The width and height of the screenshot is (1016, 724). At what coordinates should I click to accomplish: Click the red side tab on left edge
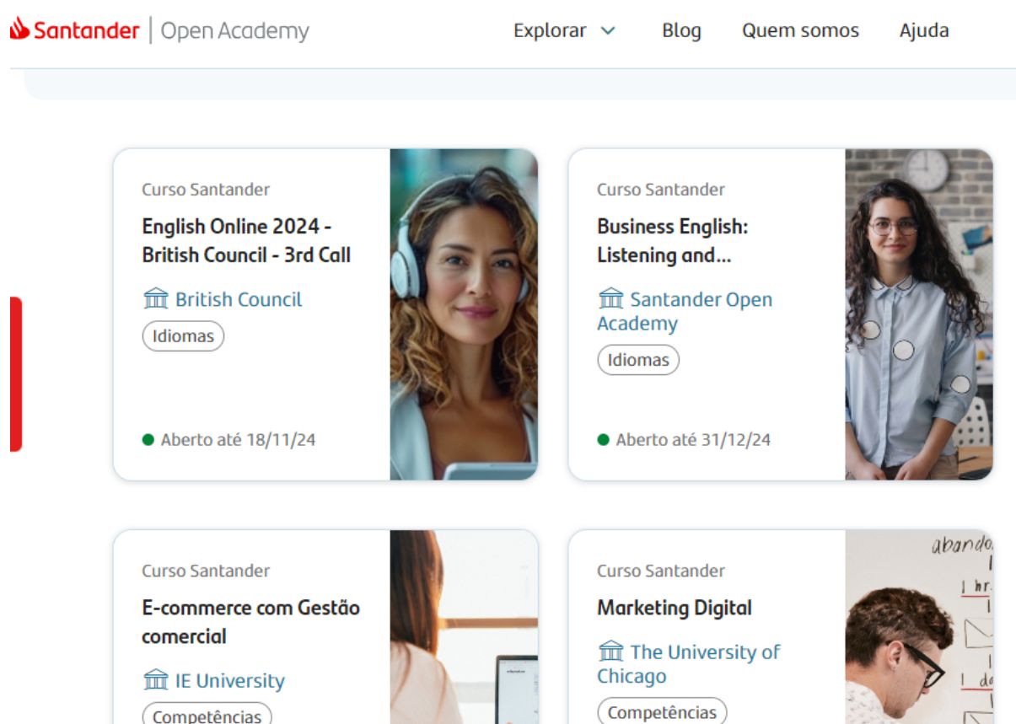pos(15,373)
